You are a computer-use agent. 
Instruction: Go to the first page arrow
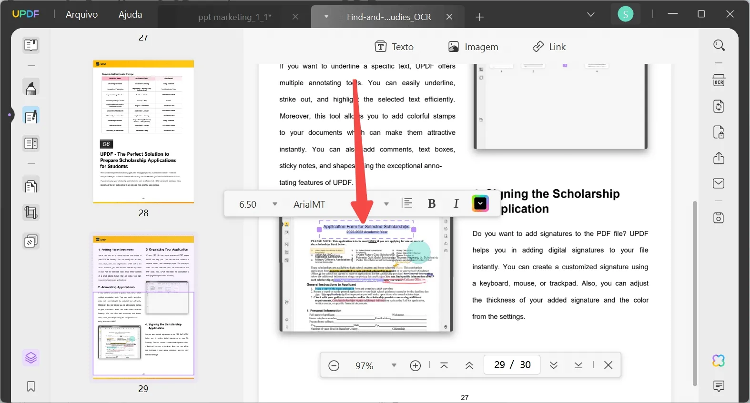(x=444, y=366)
